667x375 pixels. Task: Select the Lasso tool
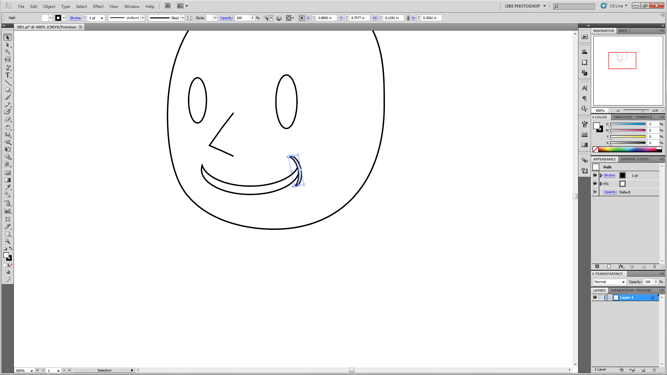click(7, 59)
